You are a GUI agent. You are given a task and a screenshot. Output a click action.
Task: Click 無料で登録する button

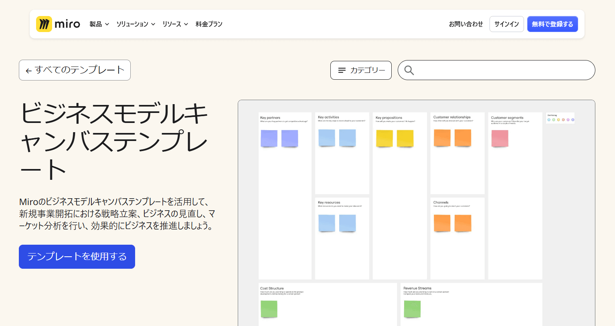552,24
